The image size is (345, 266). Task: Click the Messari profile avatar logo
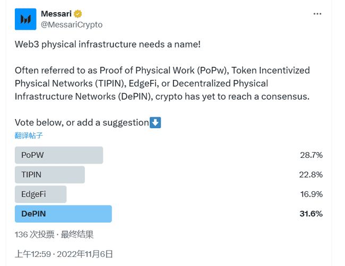[25, 19]
